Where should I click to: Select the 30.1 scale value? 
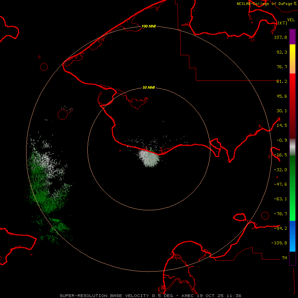(x=282, y=111)
